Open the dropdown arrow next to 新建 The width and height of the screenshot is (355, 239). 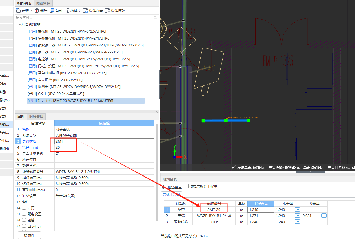click(x=32, y=11)
